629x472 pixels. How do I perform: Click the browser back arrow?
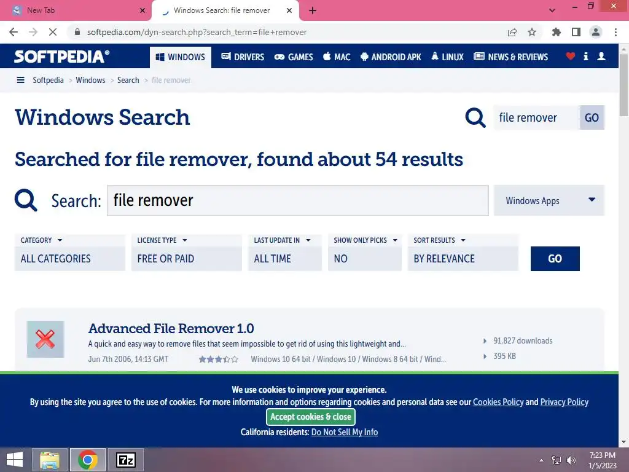(x=14, y=32)
